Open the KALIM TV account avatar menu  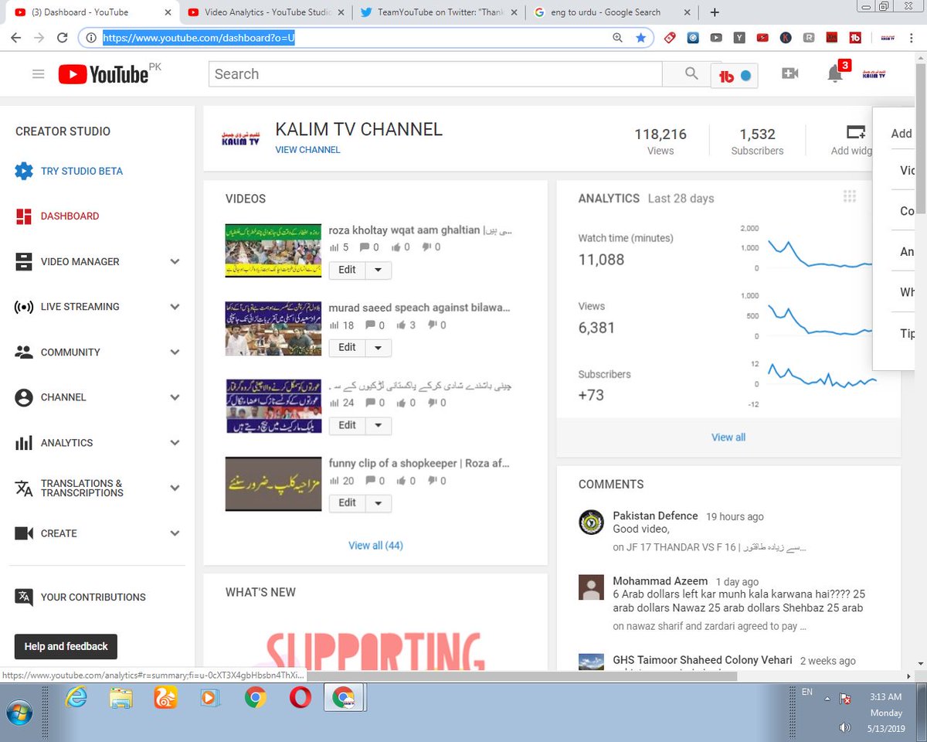coord(874,73)
